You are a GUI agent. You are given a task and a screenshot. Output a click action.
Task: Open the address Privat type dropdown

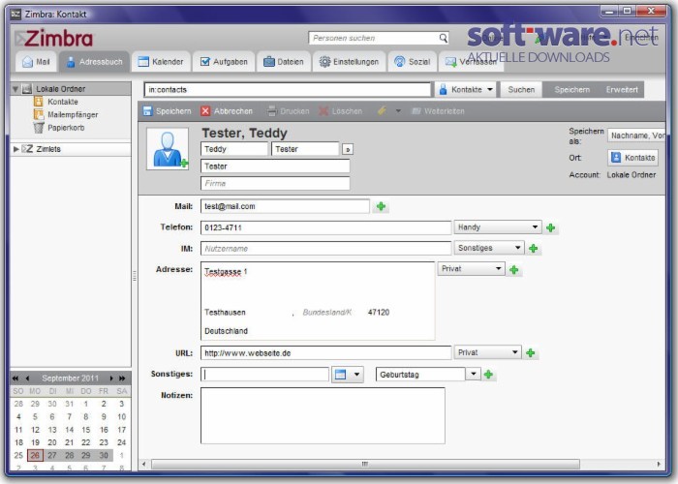(x=498, y=268)
